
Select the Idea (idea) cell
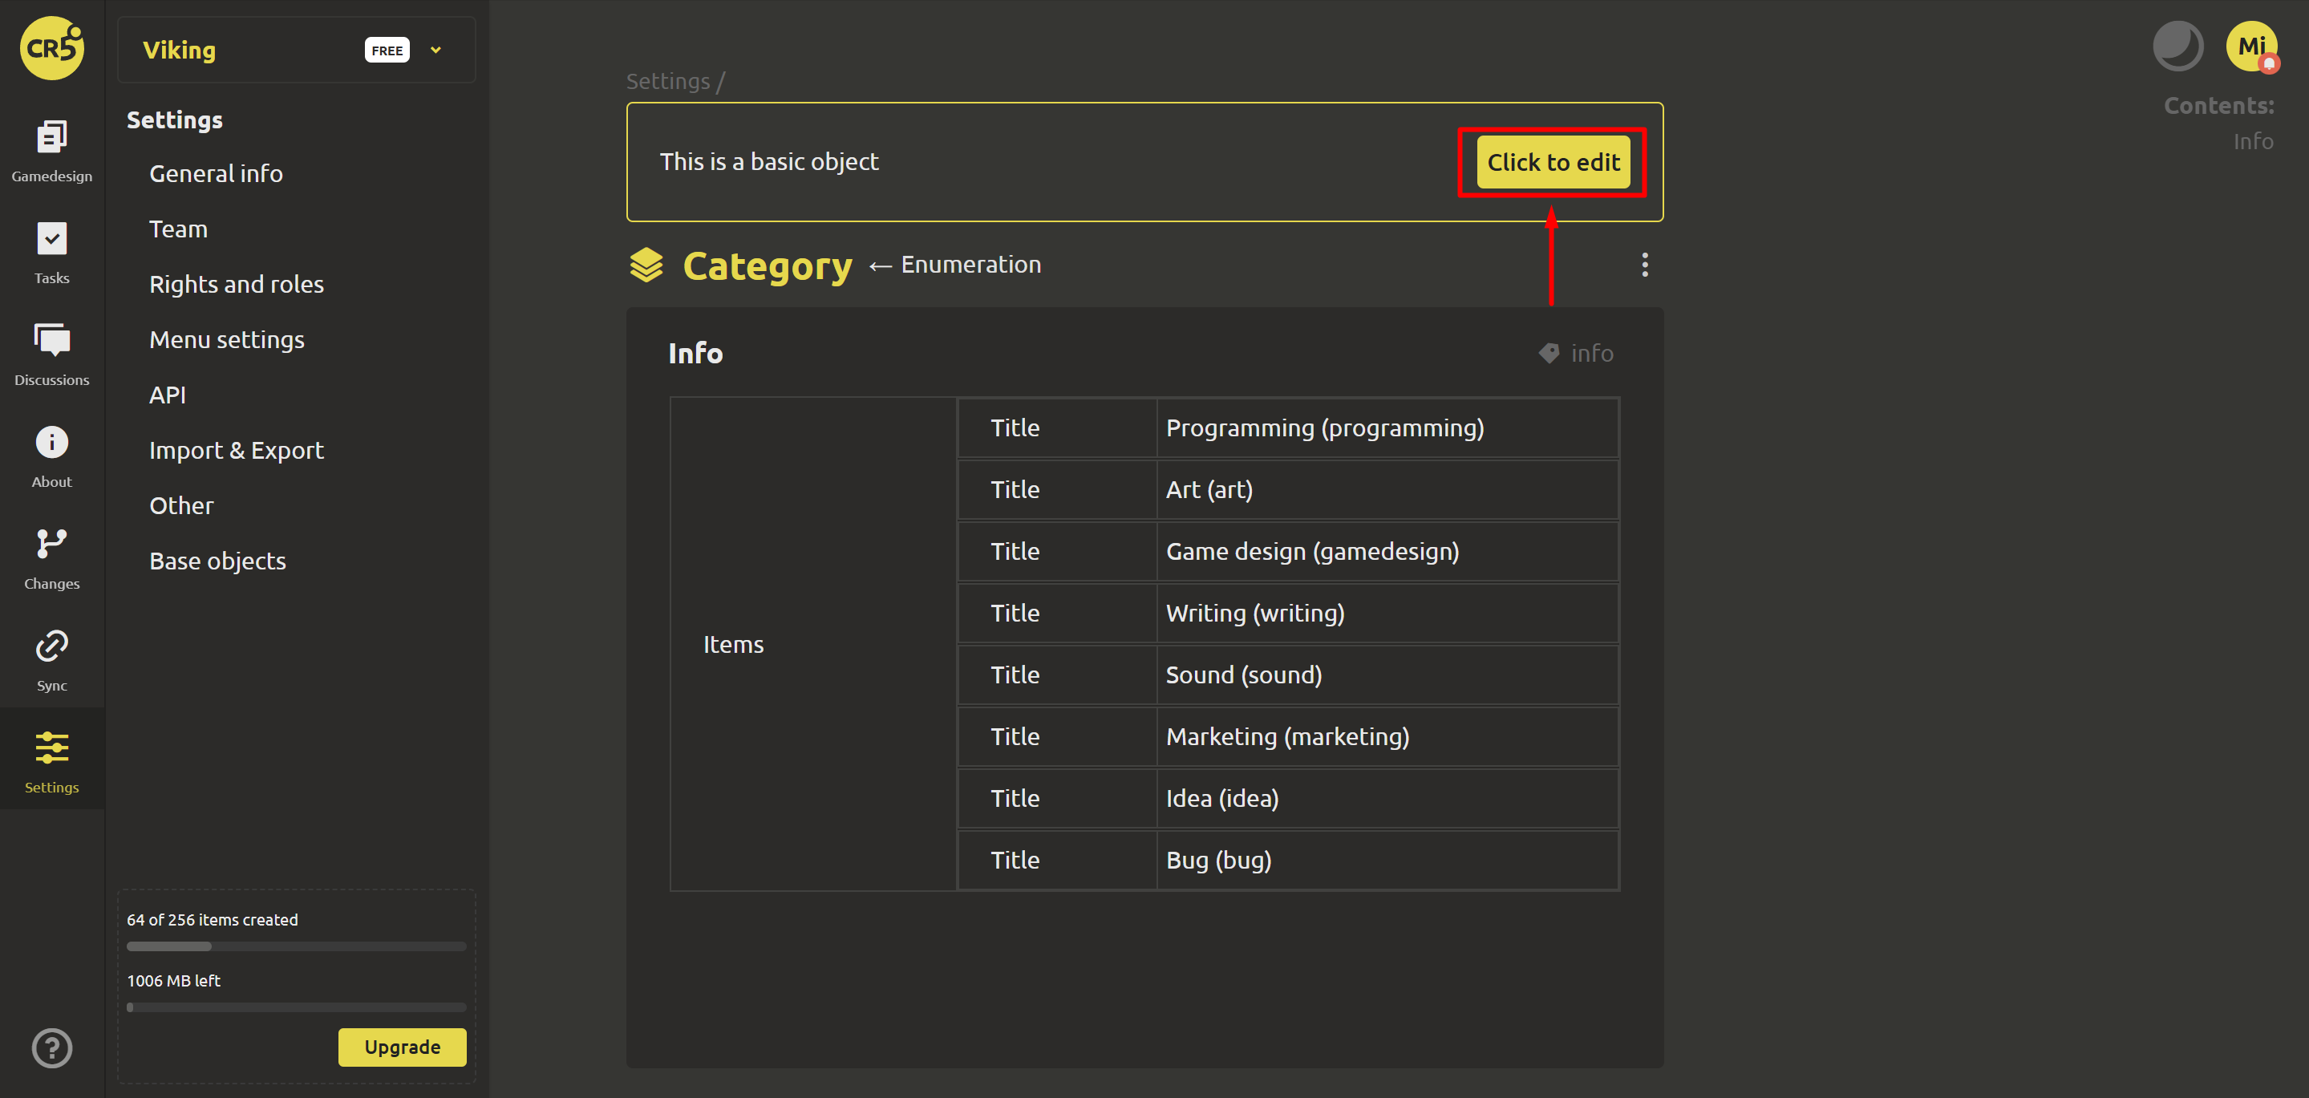(1387, 799)
